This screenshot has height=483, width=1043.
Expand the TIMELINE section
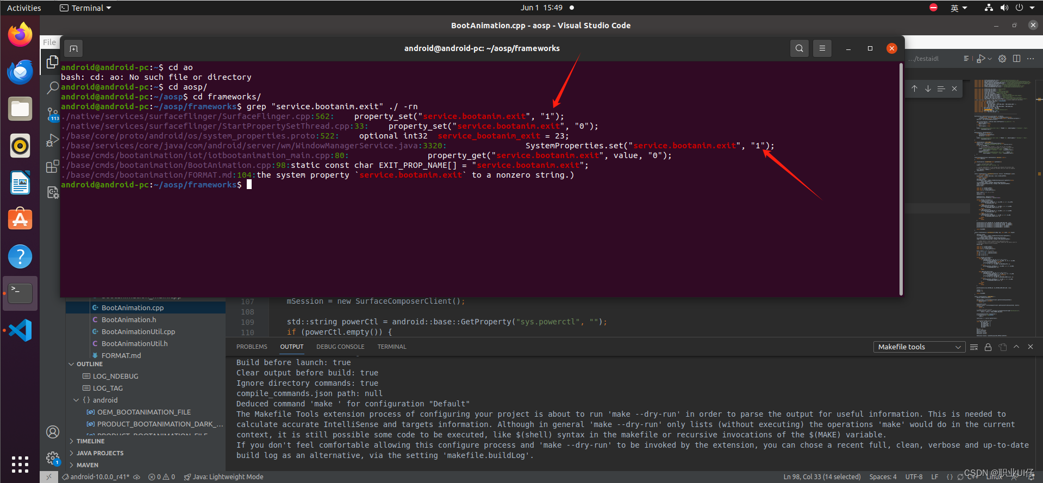coord(91,441)
